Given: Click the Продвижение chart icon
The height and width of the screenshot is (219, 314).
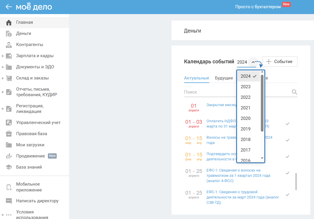Looking at the screenshot, I should coord(9,156).
